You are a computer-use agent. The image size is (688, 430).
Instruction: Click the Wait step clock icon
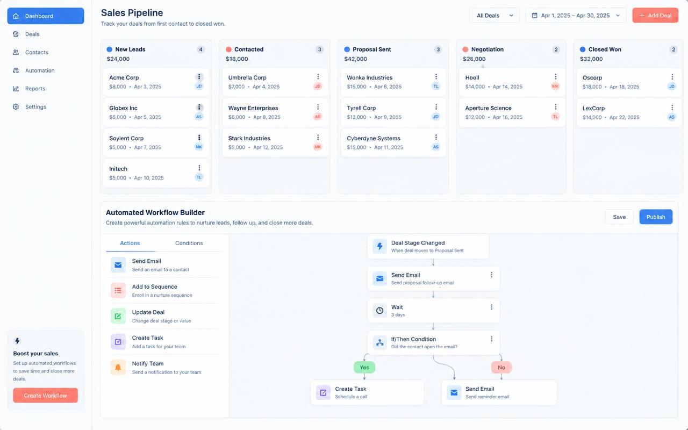pos(380,311)
